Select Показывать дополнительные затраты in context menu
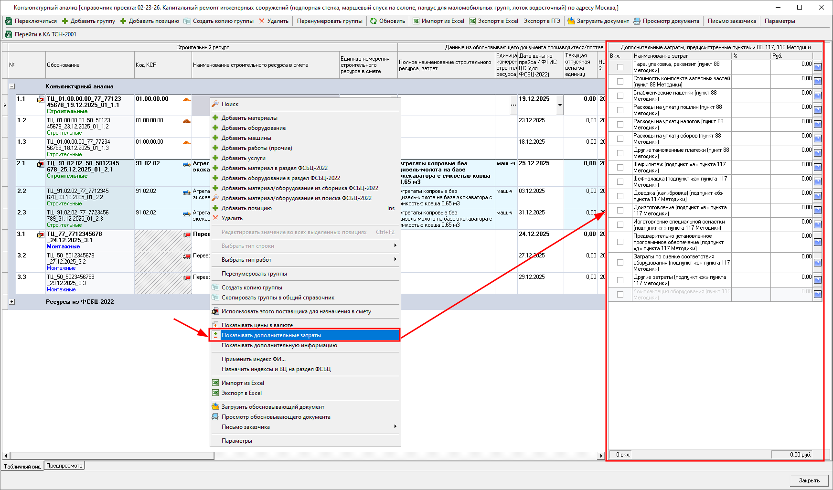Screen dimensions: 833x490 (271, 335)
